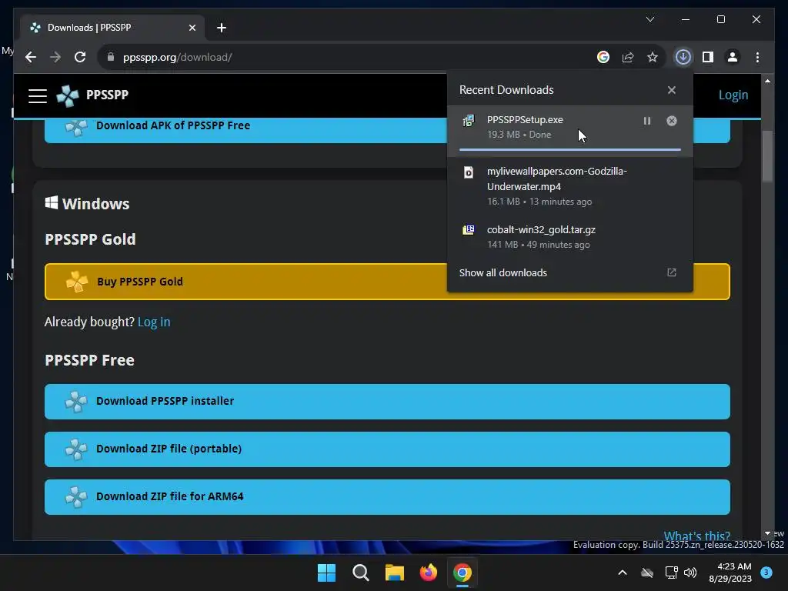Close the Downloads | PPSSPP tab

(192, 28)
